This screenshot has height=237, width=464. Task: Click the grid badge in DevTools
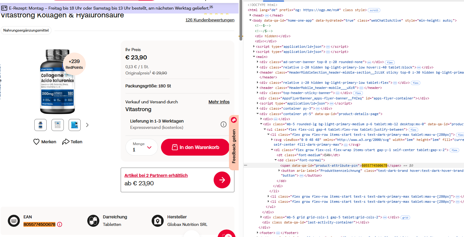(405, 217)
